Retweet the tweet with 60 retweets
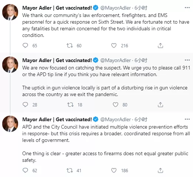 coord(70,45)
